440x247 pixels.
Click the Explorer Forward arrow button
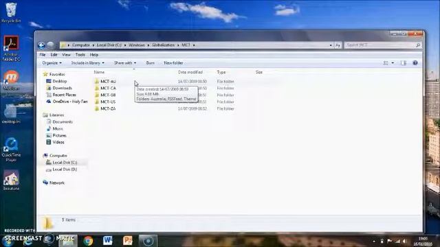(50, 45)
